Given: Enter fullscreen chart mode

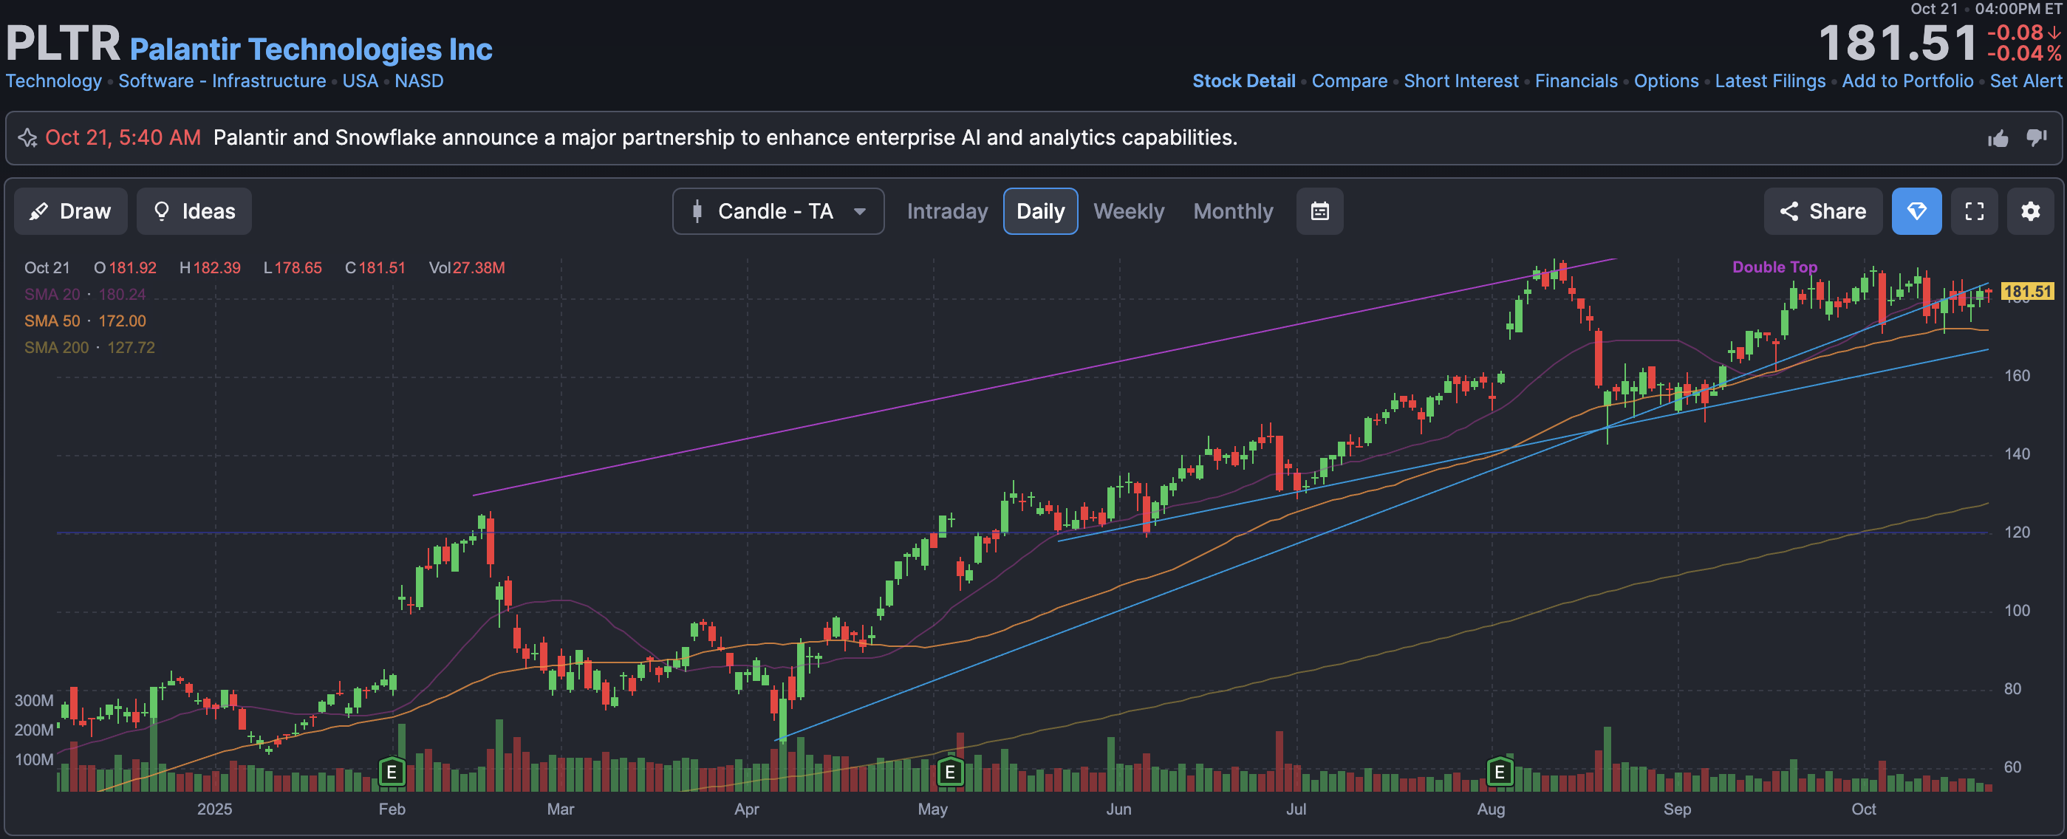Looking at the screenshot, I should pyautogui.click(x=1974, y=211).
